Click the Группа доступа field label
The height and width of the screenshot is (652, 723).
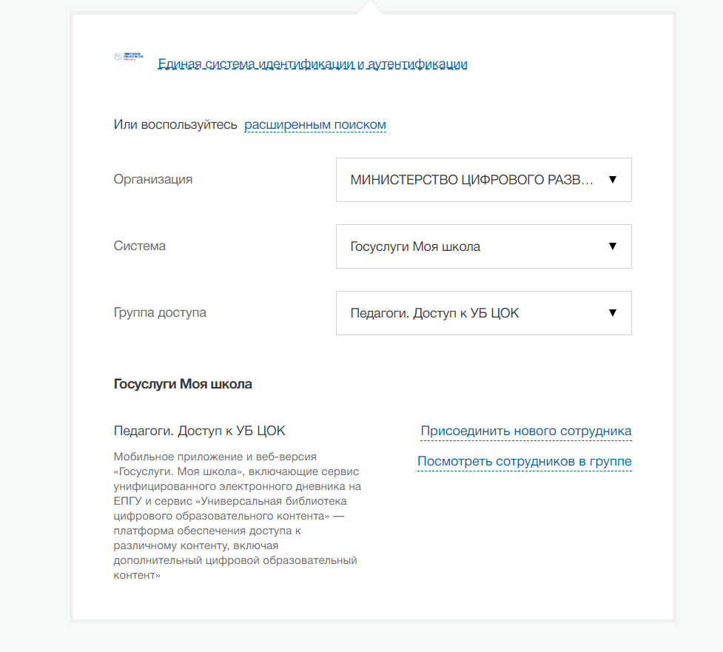[x=160, y=312]
